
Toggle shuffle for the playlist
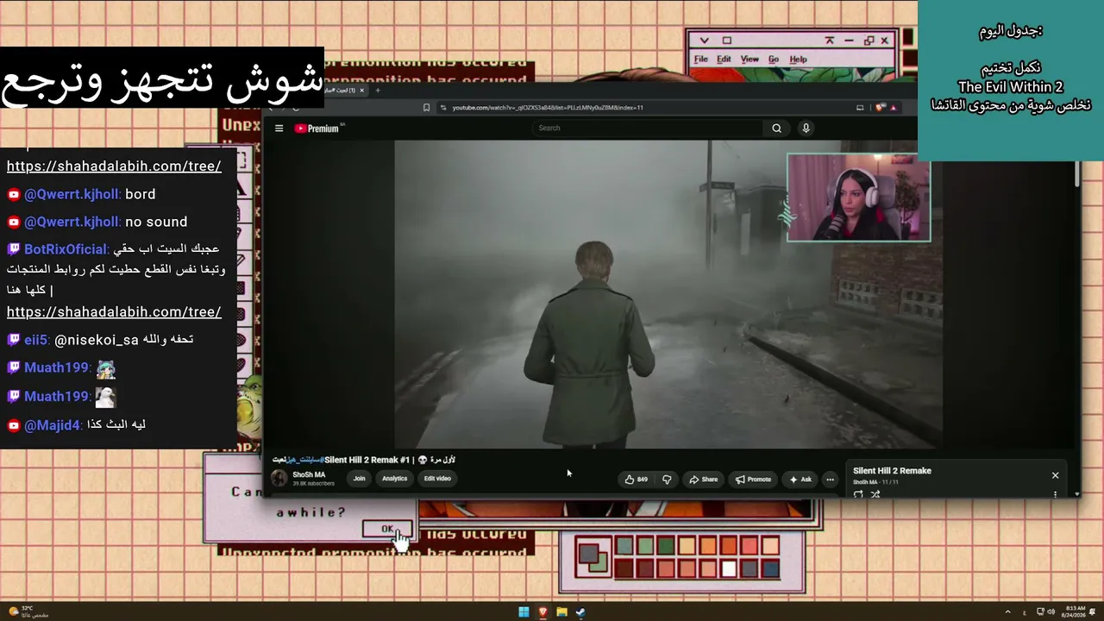click(x=875, y=494)
